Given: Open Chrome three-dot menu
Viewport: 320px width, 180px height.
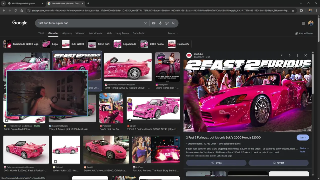Looking at the screenshot, I should [316, 10].
